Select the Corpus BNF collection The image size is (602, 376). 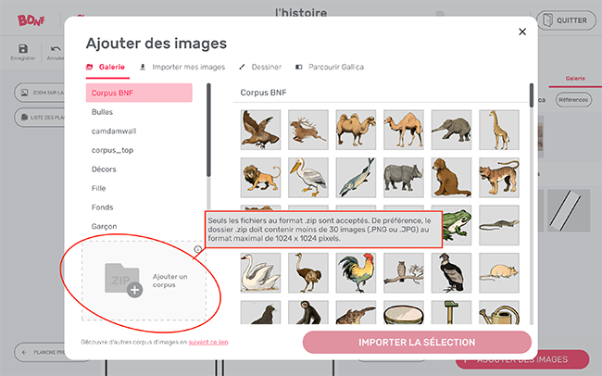pyautogui.click(x=139, y=93)
